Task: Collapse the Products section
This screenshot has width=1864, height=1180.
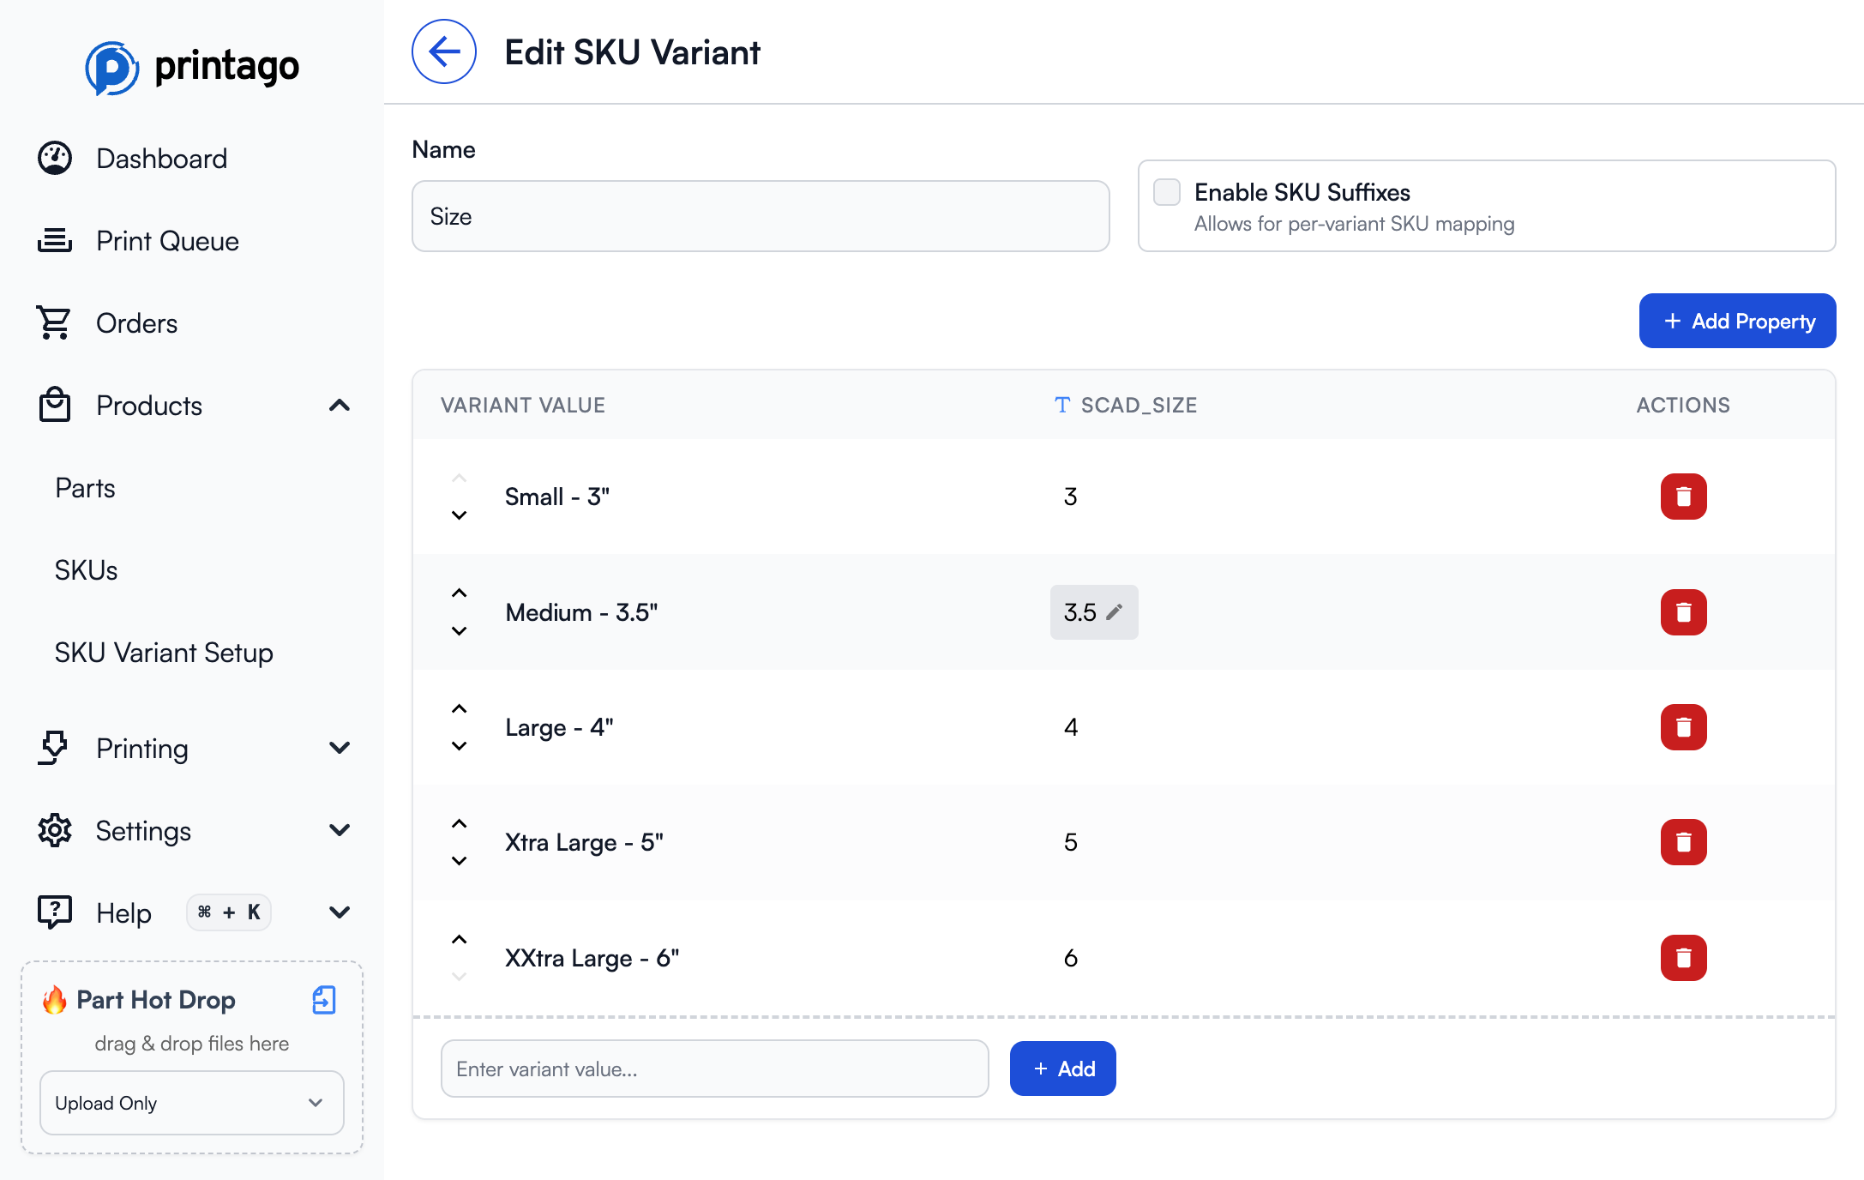Action: point(340,406)
